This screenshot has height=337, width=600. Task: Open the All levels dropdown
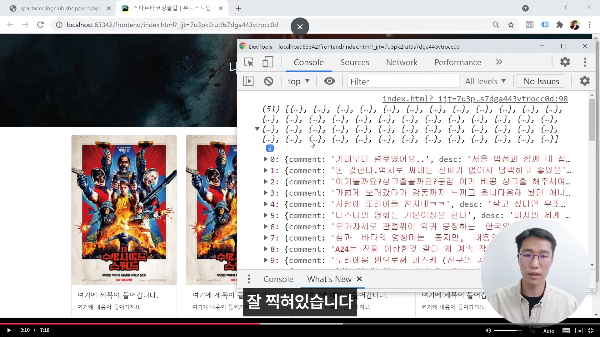tap(486, 81)
